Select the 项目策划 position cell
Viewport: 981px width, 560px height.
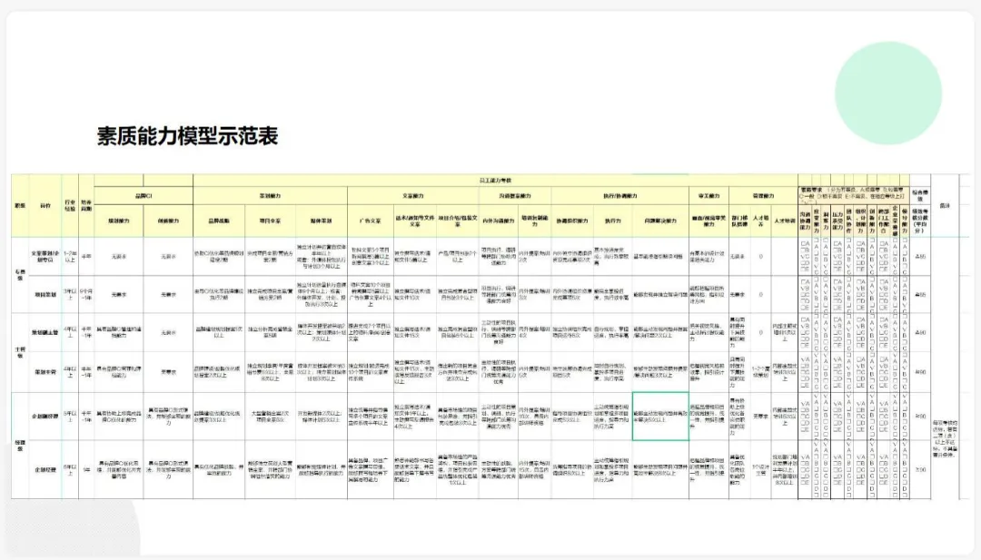(45, 294)
